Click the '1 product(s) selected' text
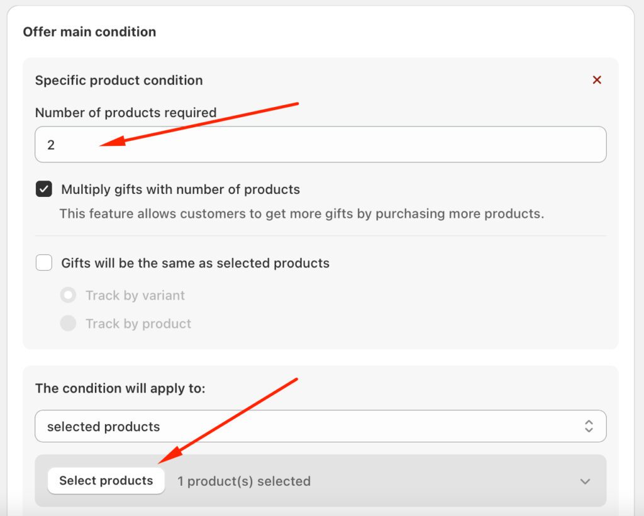Screen dimensions: 644x516 pyautogui.click(x=244, y=481)
